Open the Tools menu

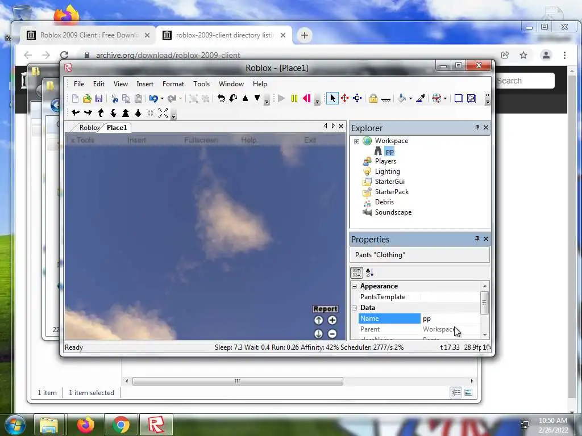(202, 84)
